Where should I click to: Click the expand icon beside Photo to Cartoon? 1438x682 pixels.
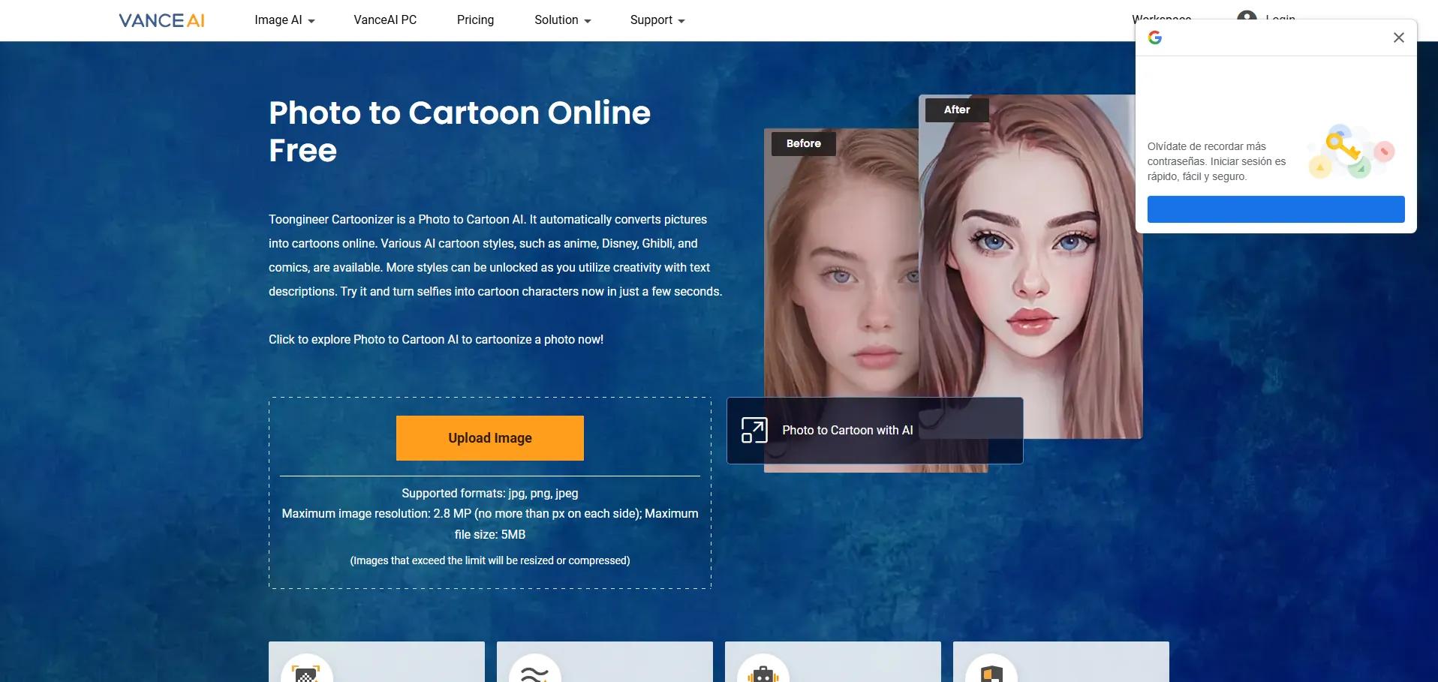click(x=754, y=430)
